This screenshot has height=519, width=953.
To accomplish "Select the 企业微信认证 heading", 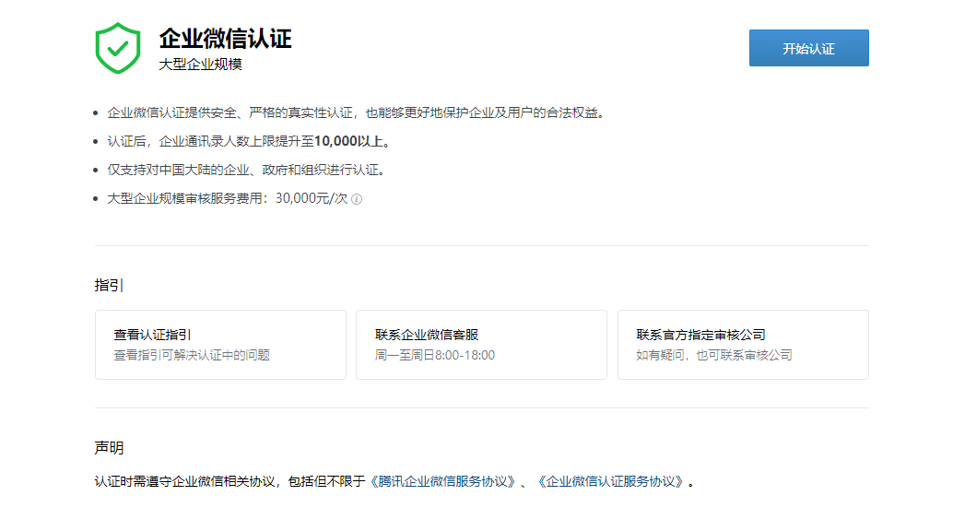I will pyautogui.click(x=226, y=39).
